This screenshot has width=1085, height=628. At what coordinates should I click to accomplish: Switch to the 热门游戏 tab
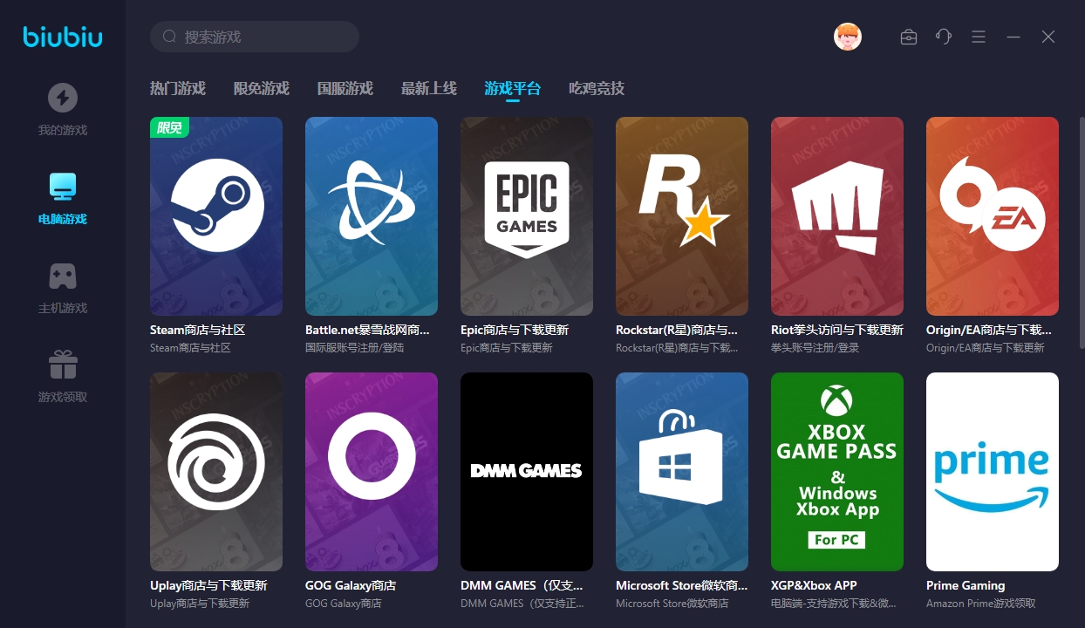click(x=177, y=88)
